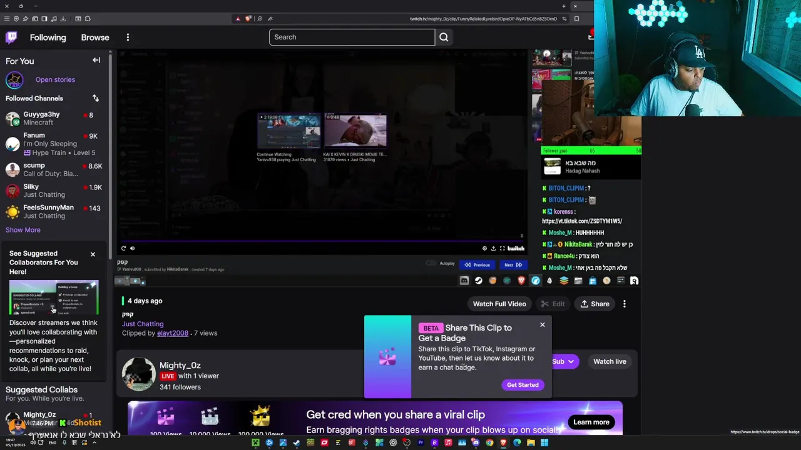The height and width of the screenshot is (450, 801).
Task: Select FeelsSunnyMan channel in sidebar
Action: [x=54, y=211]
